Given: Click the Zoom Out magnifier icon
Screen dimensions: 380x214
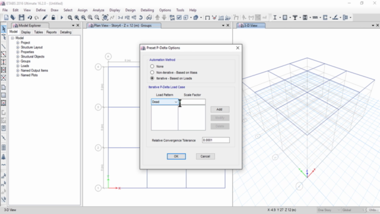Looking at the screenshot, I should (x=97, y=17).
